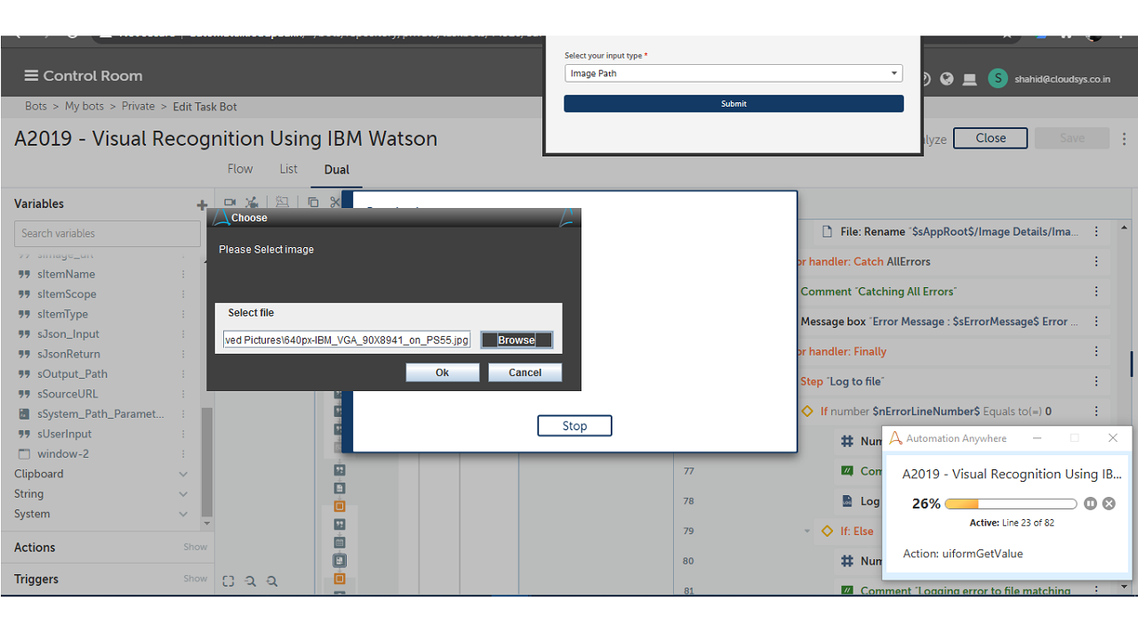
Task: Stop the bot run with the X circle
Action: (x=1109, y=504)
